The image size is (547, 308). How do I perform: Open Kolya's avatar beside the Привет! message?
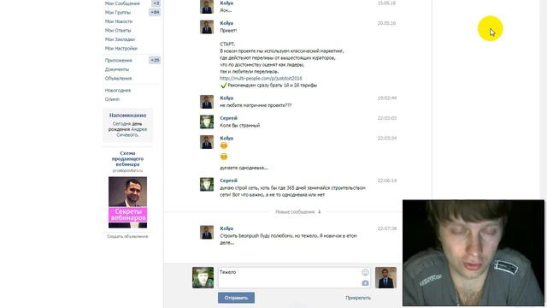(207, 27)
